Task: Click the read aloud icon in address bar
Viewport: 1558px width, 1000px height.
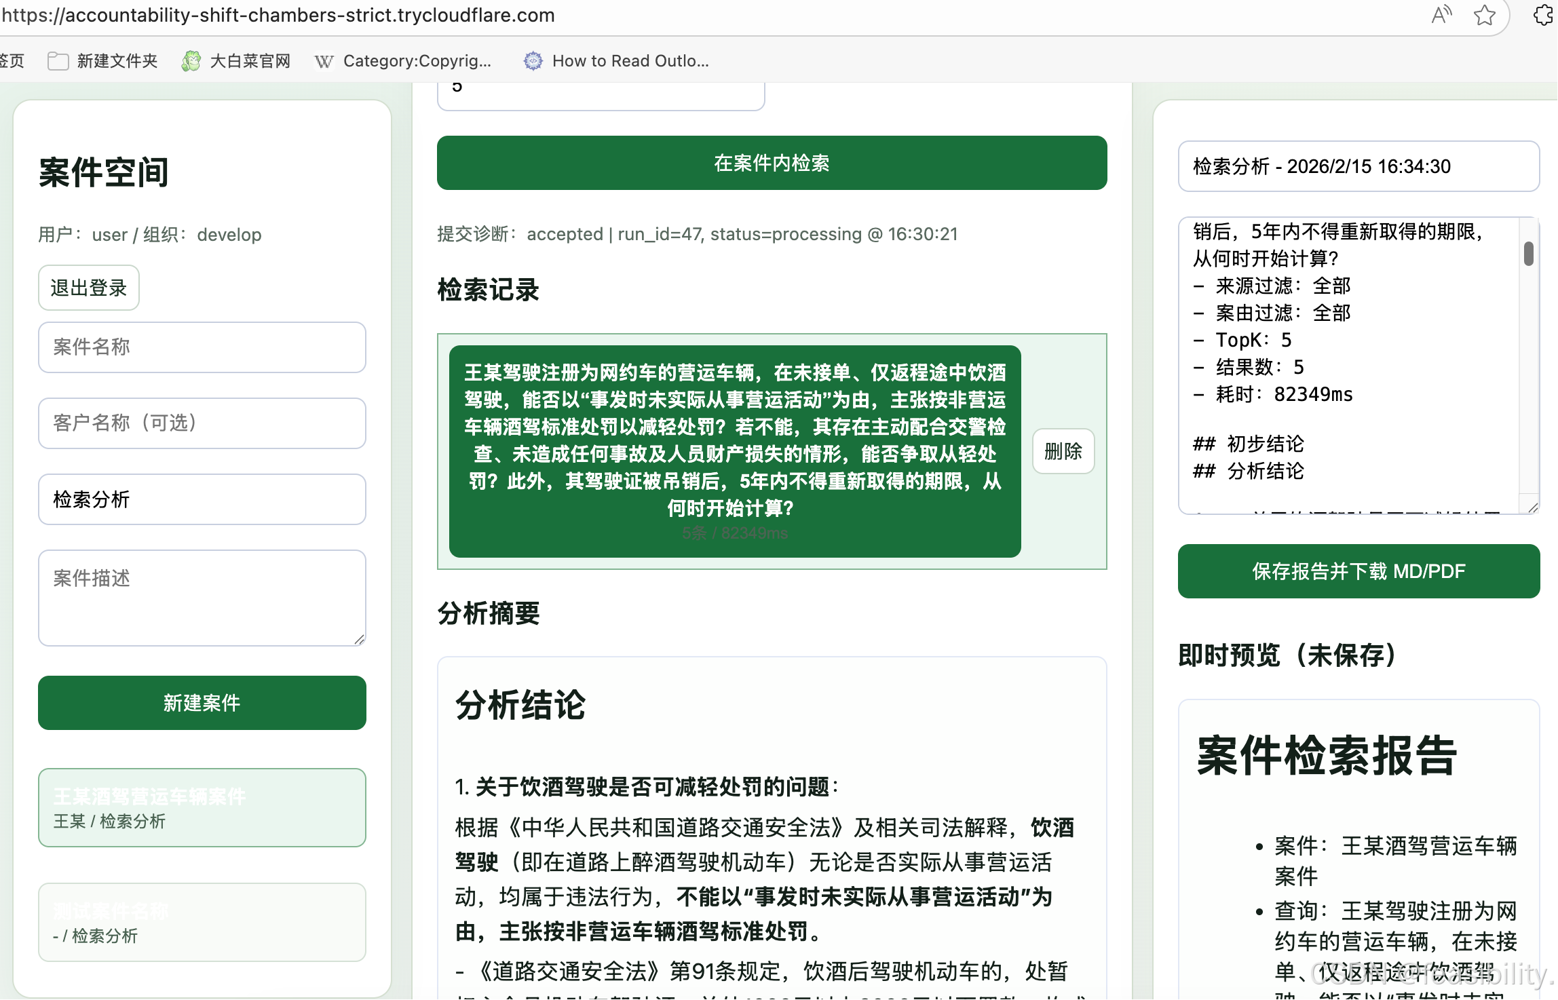Action: coord(1441,15)
